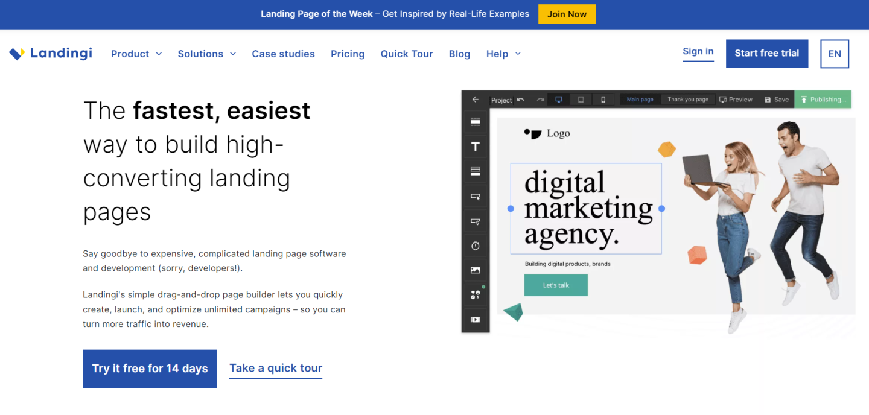Click the redo arrow in editor toolbar
Screen dimensions: 869x415
[540, 100]
